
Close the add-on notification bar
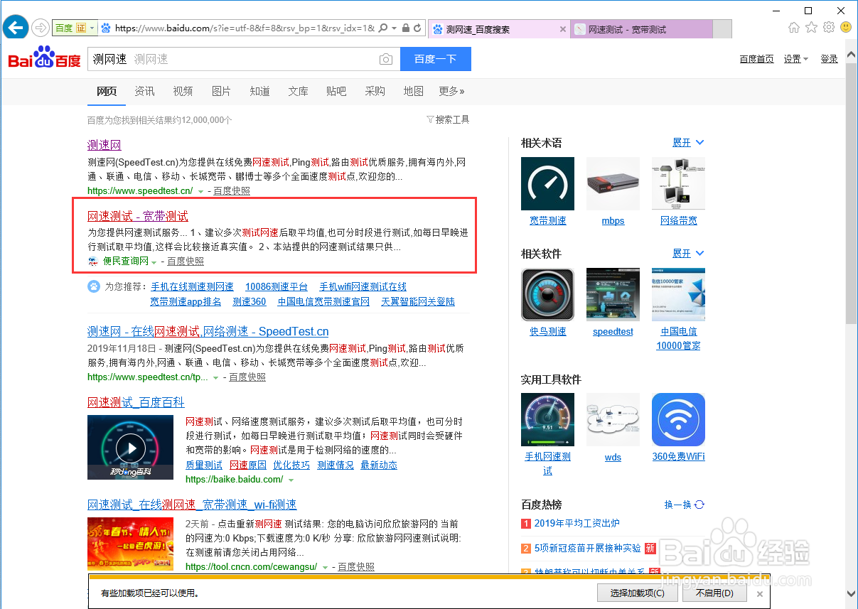760,593
